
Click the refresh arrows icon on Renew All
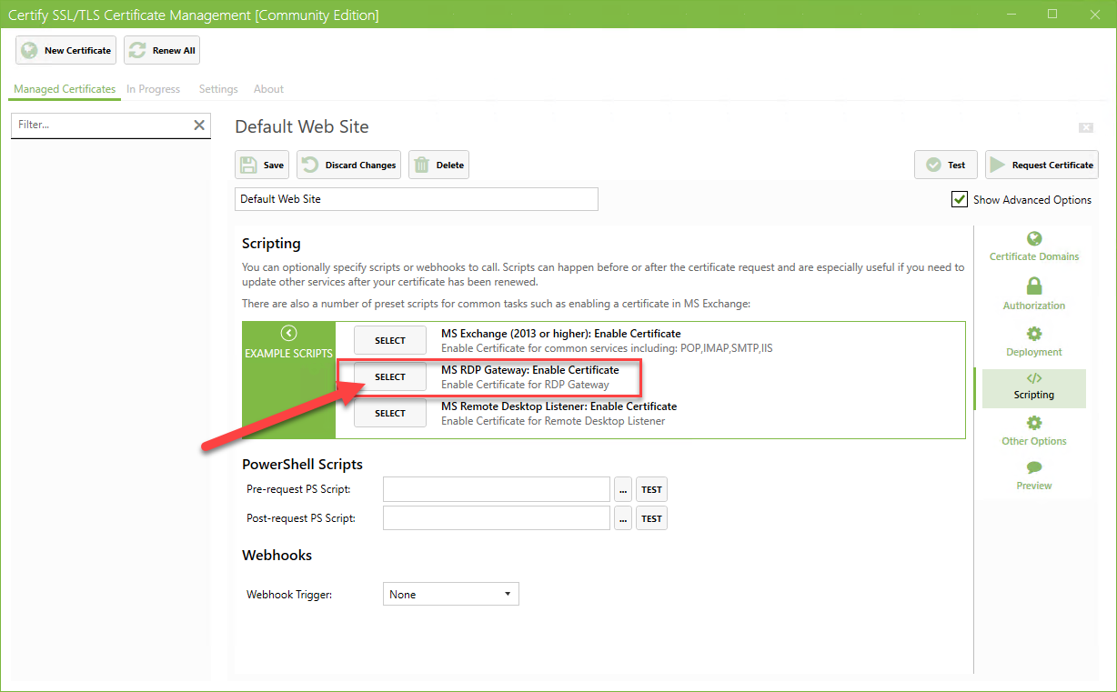coord(138,50)
